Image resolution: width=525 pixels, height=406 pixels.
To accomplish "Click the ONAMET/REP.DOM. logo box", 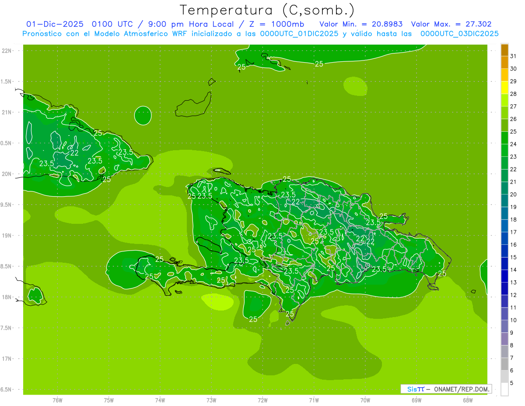I will pos(446,389).
